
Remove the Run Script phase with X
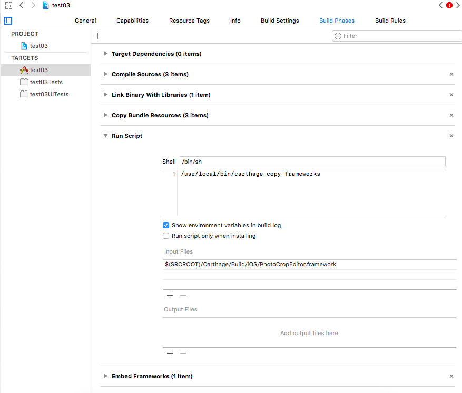click(451, 136)
